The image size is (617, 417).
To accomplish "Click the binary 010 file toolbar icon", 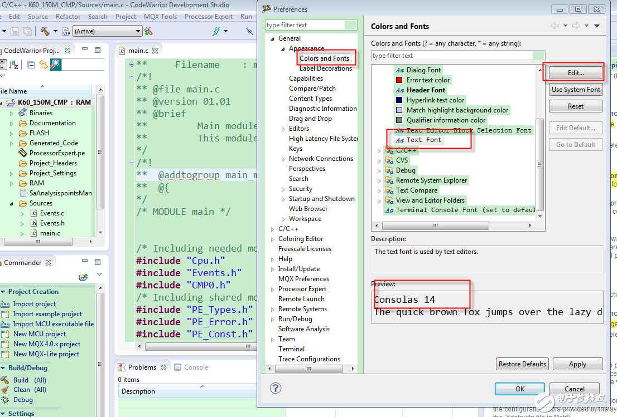I will (66, 31).
